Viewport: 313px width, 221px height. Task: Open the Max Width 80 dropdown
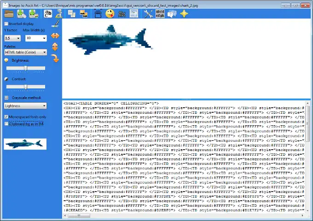[x=36, y=38]
